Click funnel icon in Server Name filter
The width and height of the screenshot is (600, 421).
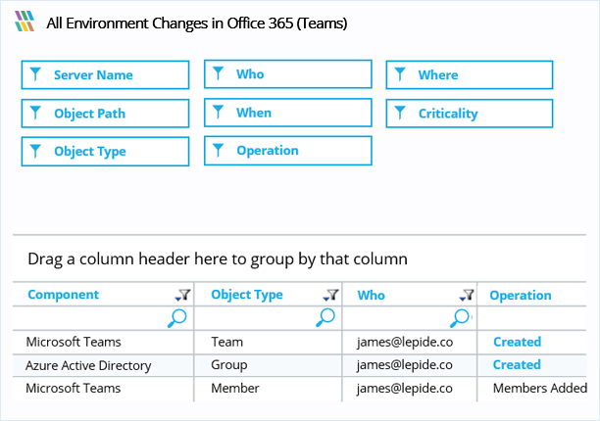(x=35, y=74)
